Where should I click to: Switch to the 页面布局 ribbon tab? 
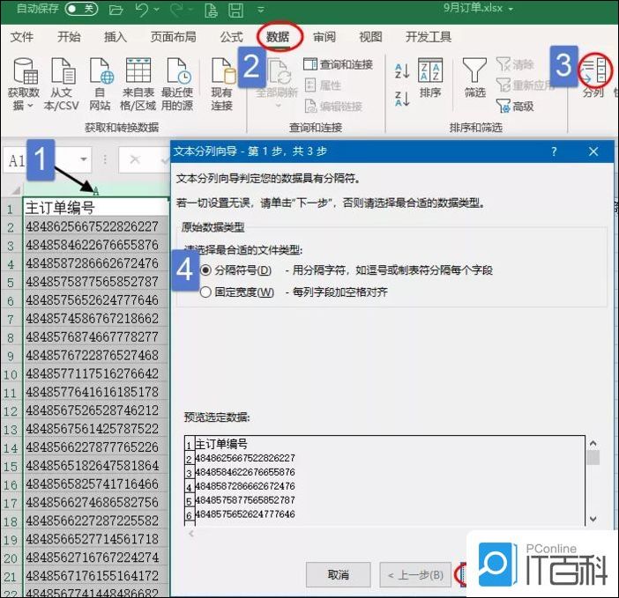(174, 37)
